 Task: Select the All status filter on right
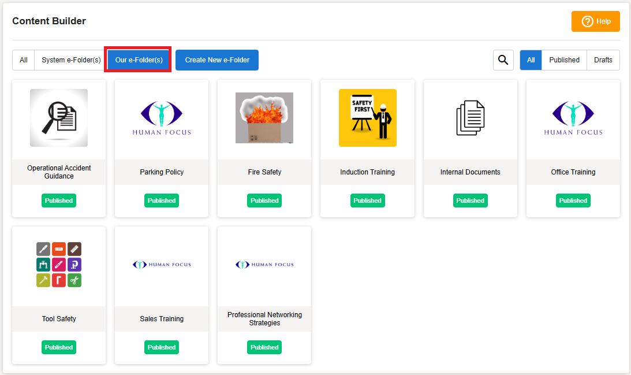pos(531,60)
